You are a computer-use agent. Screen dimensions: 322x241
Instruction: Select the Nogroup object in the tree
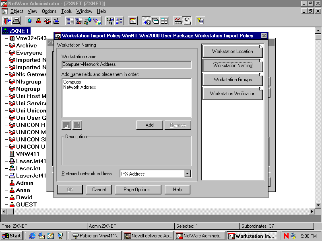pyautogui.click(x=28, y=89)
